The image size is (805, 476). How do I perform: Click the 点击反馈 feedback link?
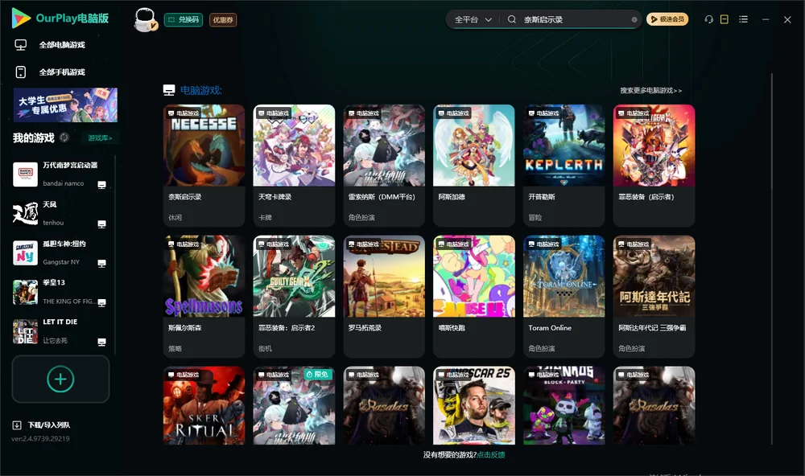coord(491,454)
